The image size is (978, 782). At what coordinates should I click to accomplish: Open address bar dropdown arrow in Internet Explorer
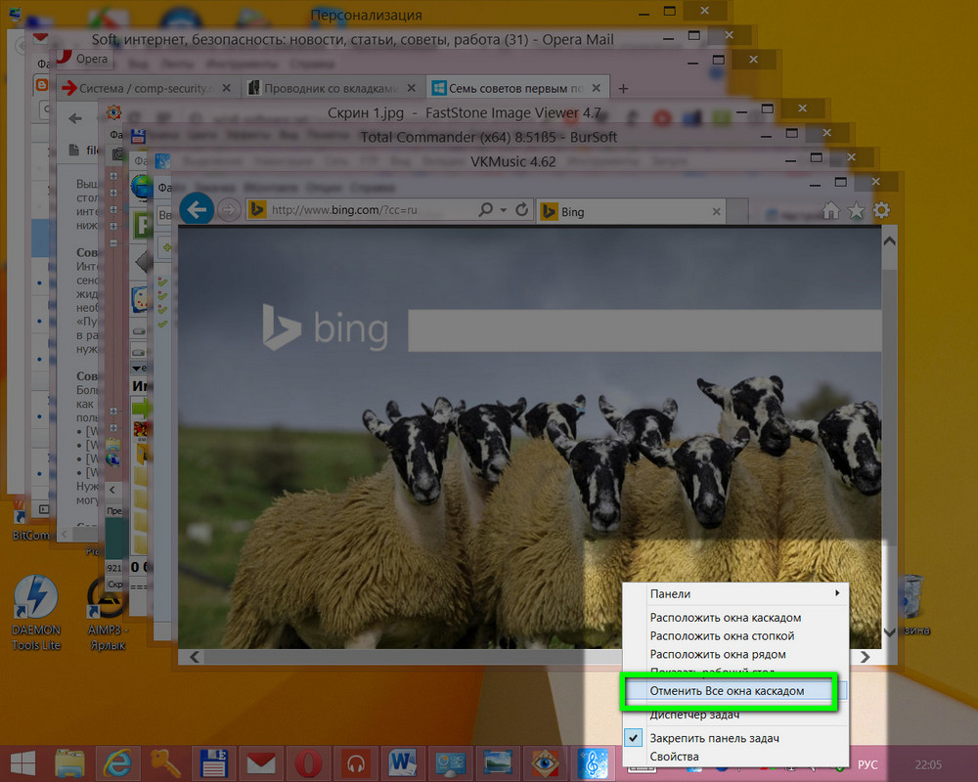coord(504,210)
